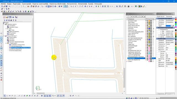This screenshot has width=177, height=99.
Task: Click the filter funnel icon in layers panel
Action: pyautogui.click(x=136, y=16)
